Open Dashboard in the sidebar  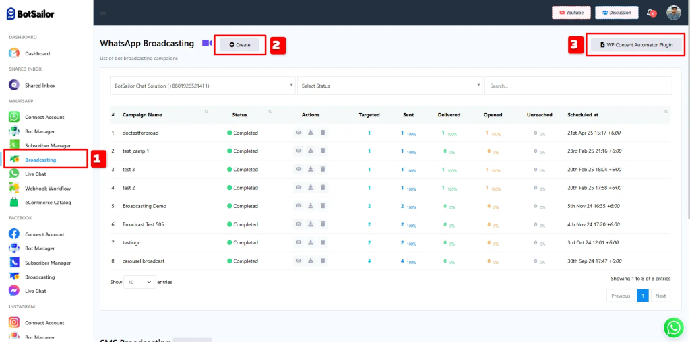click(x=38, y=53)
